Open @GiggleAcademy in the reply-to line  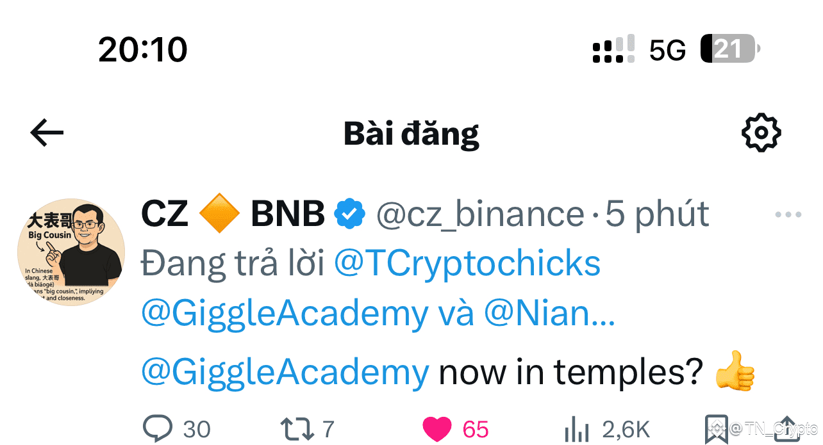[285, 314]
